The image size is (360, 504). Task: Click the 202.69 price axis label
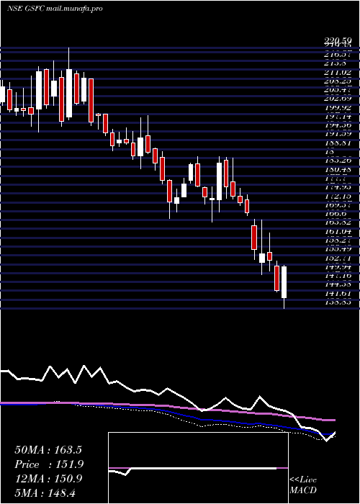click(338, 99)
